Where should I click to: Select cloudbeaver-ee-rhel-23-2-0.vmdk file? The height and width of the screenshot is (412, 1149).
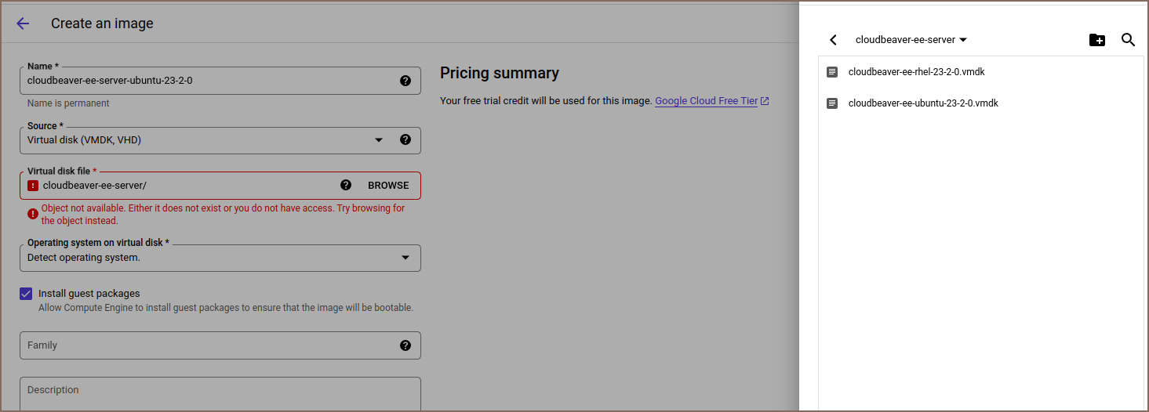click(x=916, y=72)
